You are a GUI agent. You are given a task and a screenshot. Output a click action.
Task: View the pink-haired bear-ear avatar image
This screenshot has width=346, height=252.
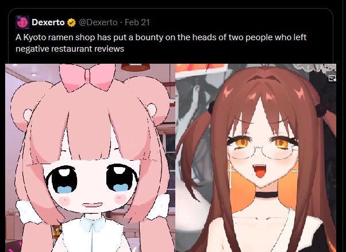coord(90,158)
